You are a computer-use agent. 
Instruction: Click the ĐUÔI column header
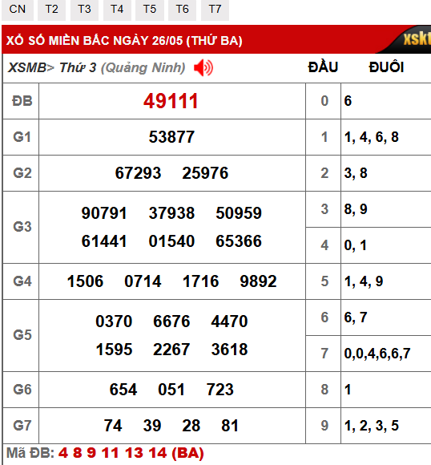386,67
